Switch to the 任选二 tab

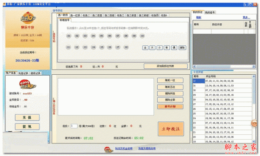[x=86, y=16]
